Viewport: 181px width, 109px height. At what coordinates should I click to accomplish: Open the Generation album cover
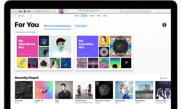[24, 90]
